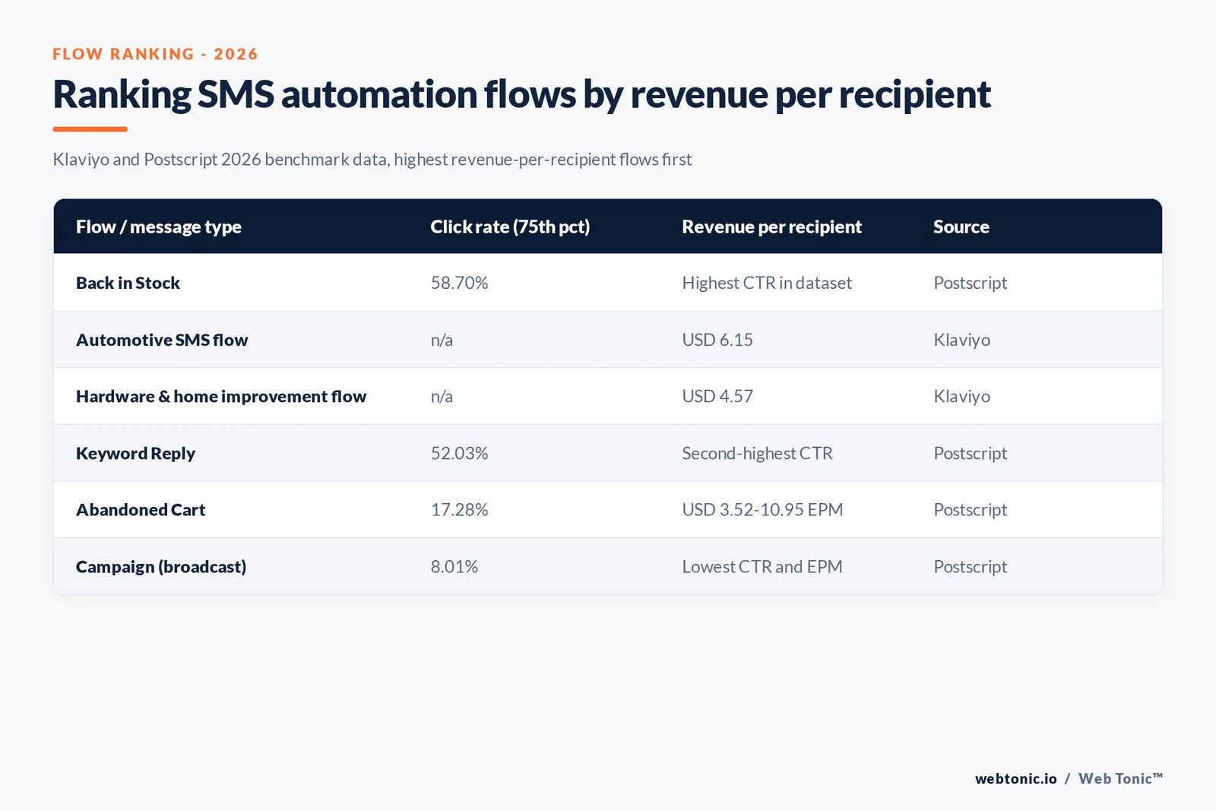Click the subtitle mentioning Klaviyo and Postscript benchmark data

(372, 160)
